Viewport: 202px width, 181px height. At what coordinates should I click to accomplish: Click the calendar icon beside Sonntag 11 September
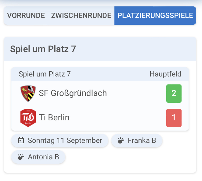click(21, 140)
